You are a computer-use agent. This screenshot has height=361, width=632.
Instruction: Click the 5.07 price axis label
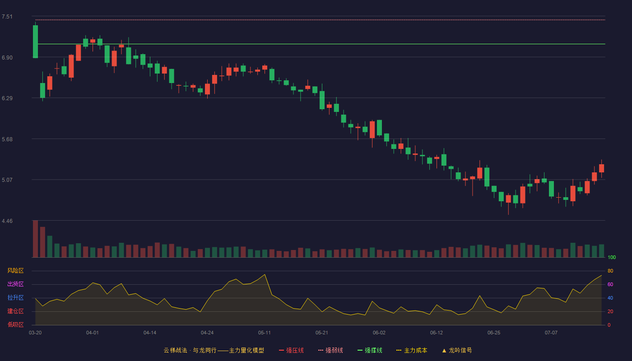tap(7, 180)
